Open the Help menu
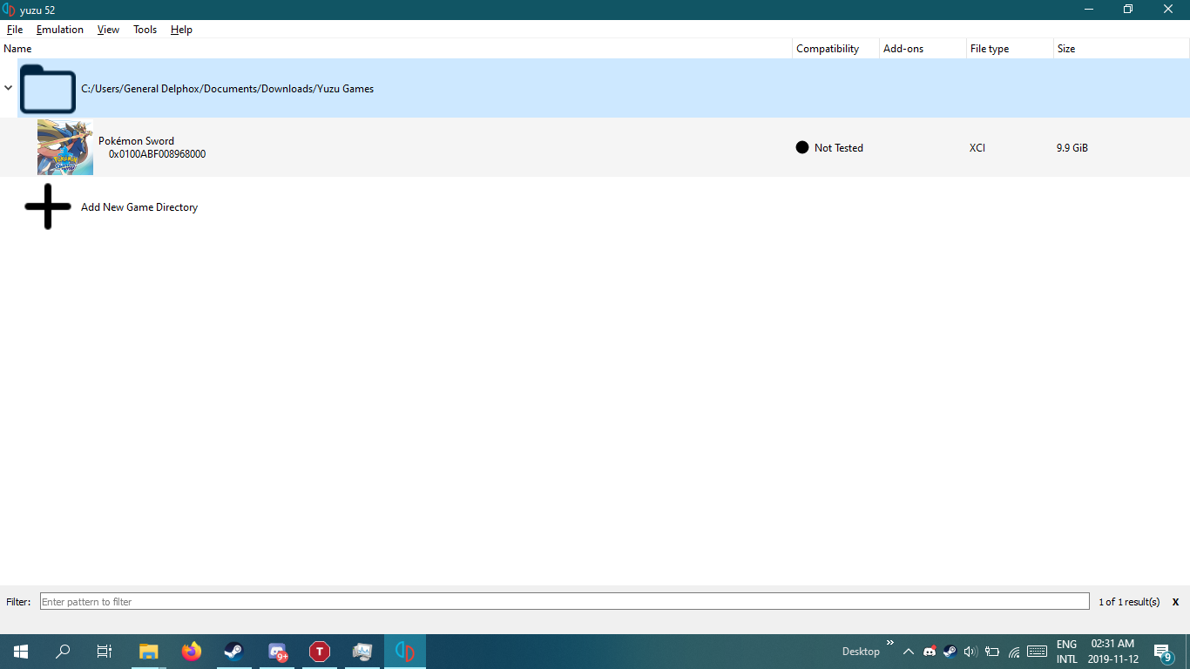Image resolution: width=1190 pixels, height=669 pixels. (x=181, y=30)
